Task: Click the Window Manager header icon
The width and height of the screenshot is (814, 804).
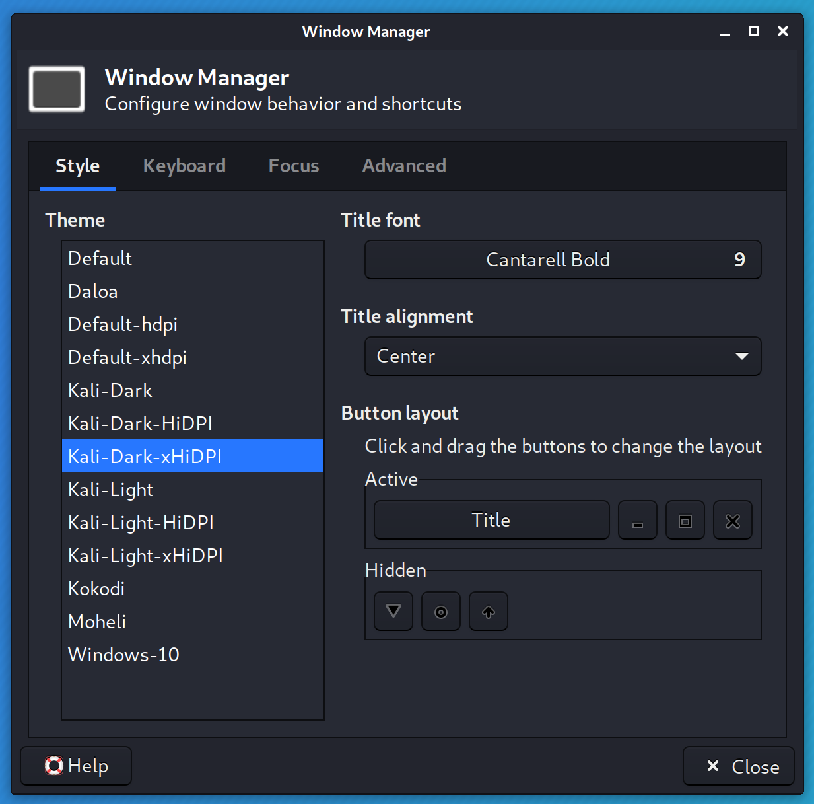Action: tap(56, 89)
